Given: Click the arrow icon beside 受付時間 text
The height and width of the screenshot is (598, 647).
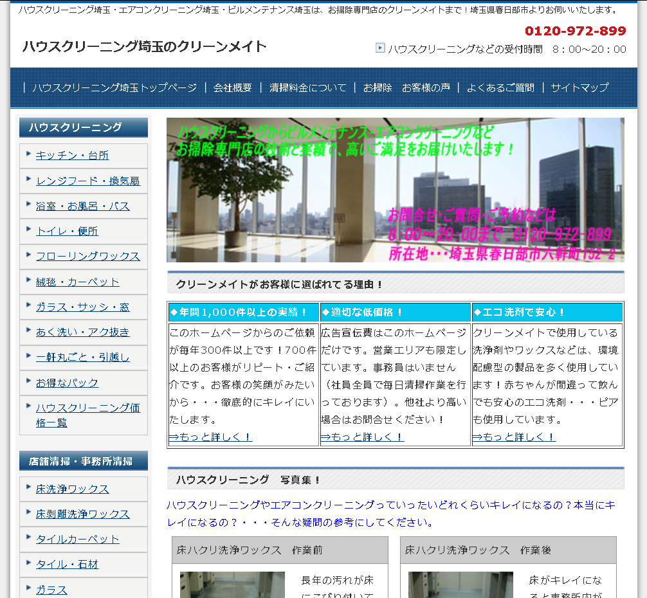Looking at the screenshot, I should pyautogui.click(x=380, y=48).
